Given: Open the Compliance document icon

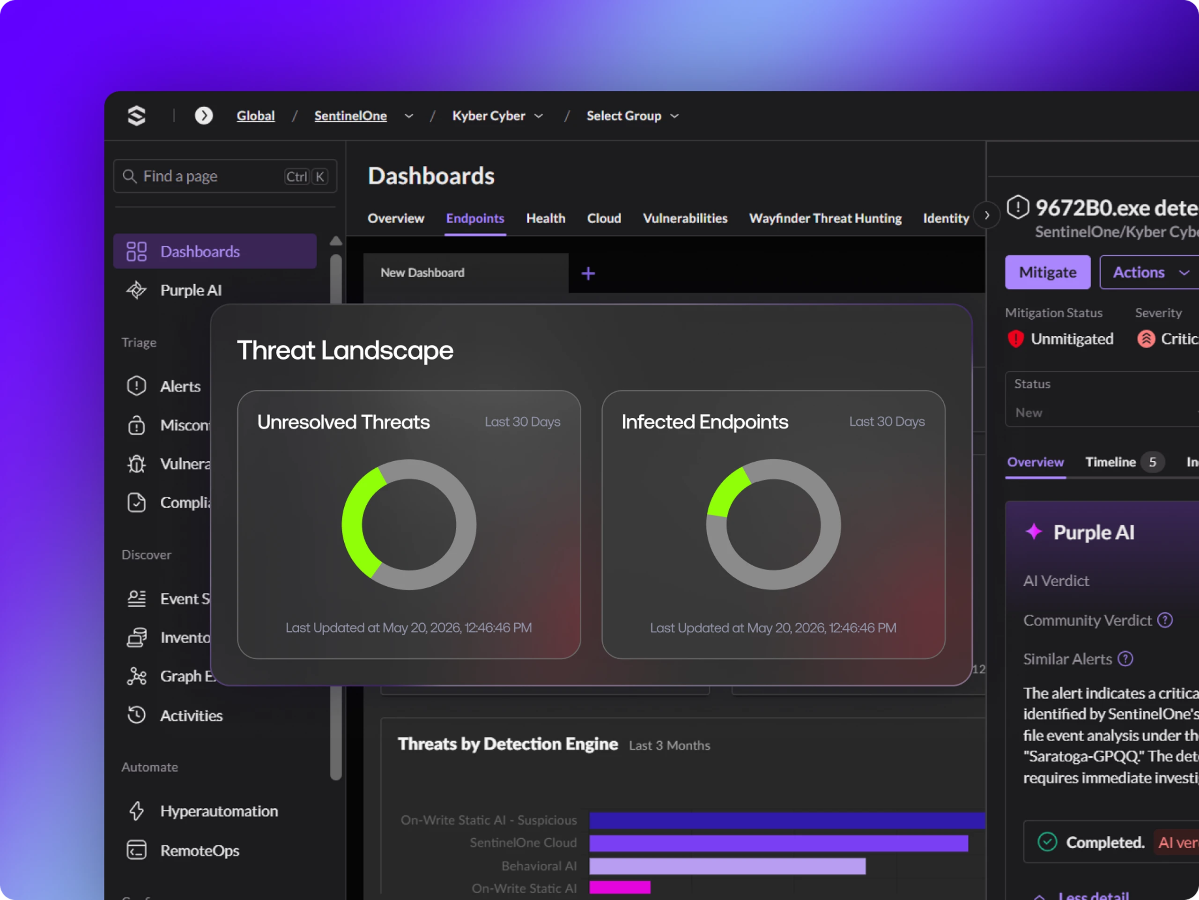Looking at the screenshot, I should [x=136, y=502].
